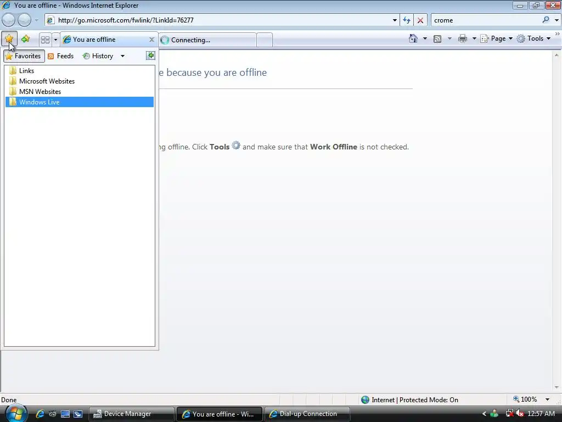Click the muted volume tray icon

(x=520, y=414)
